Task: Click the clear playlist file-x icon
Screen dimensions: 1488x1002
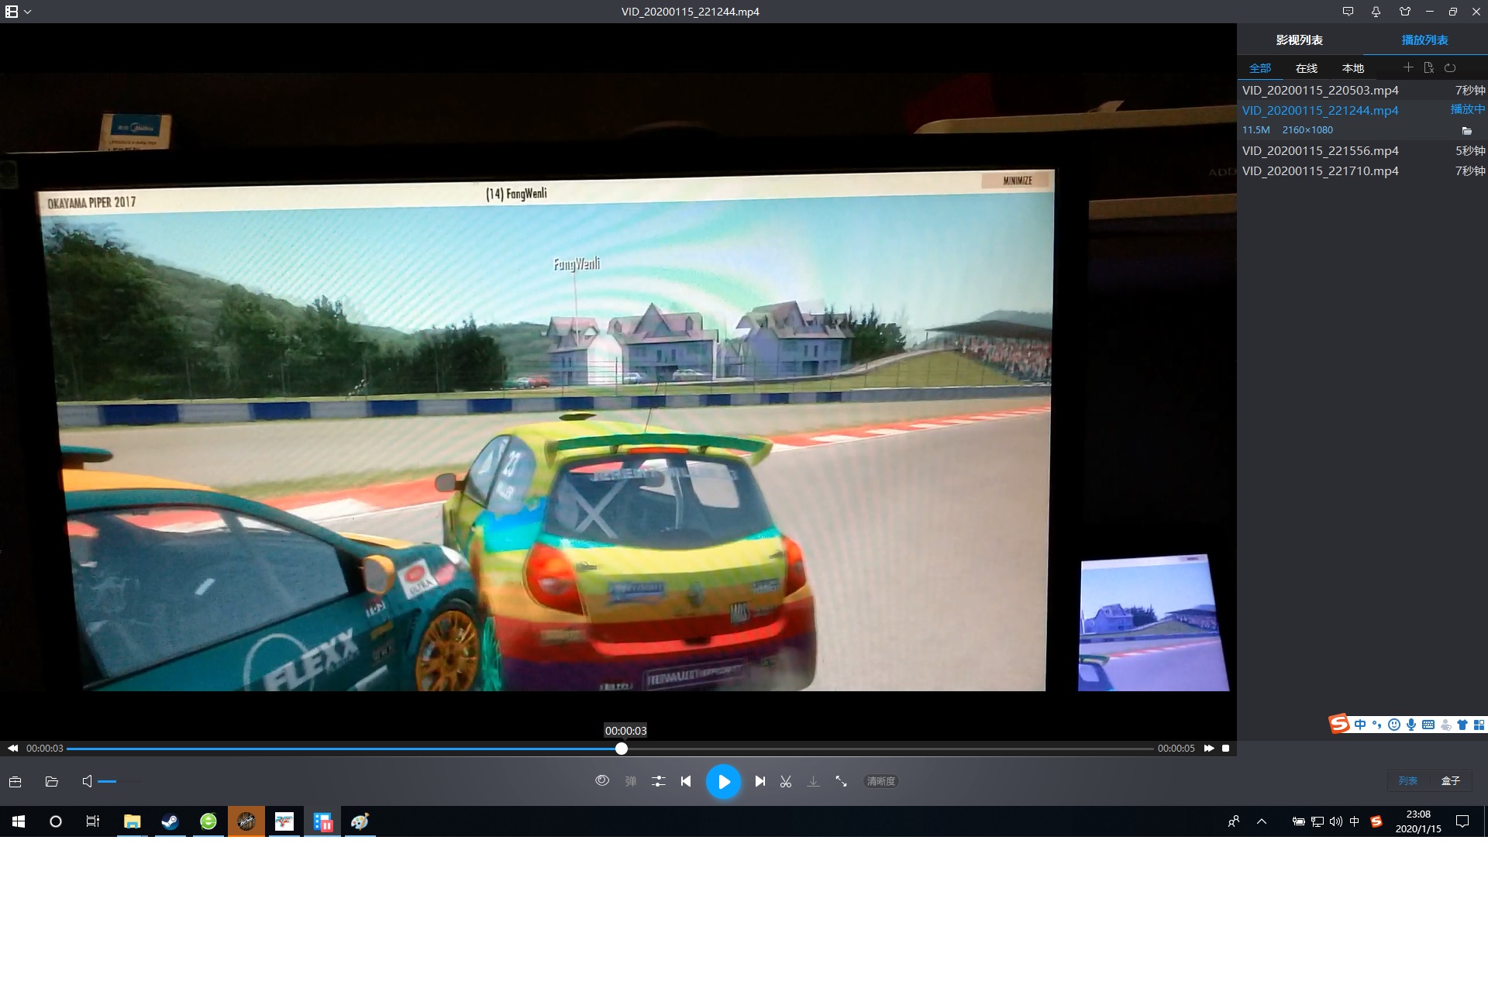Action: (x=1429, y=67)
